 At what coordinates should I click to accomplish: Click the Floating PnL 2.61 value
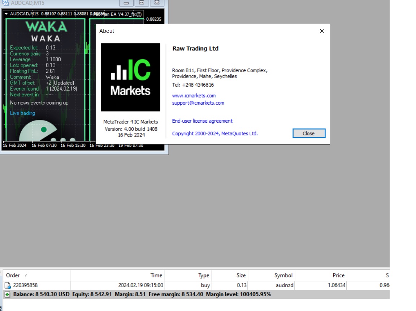[50, 71]
